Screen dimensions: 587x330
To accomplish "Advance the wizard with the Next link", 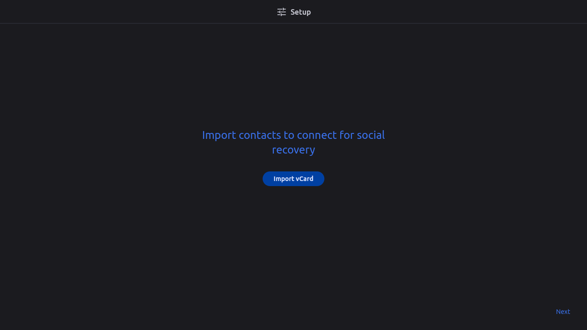I will click(x=563, y=312).
